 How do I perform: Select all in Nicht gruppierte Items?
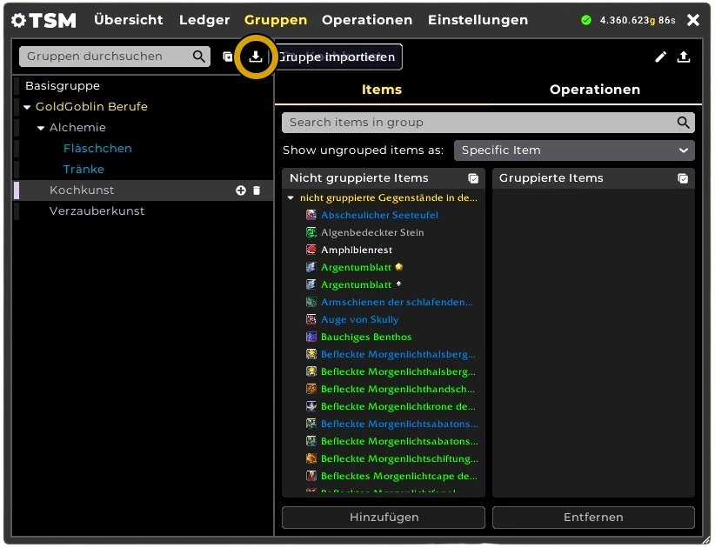473,178
